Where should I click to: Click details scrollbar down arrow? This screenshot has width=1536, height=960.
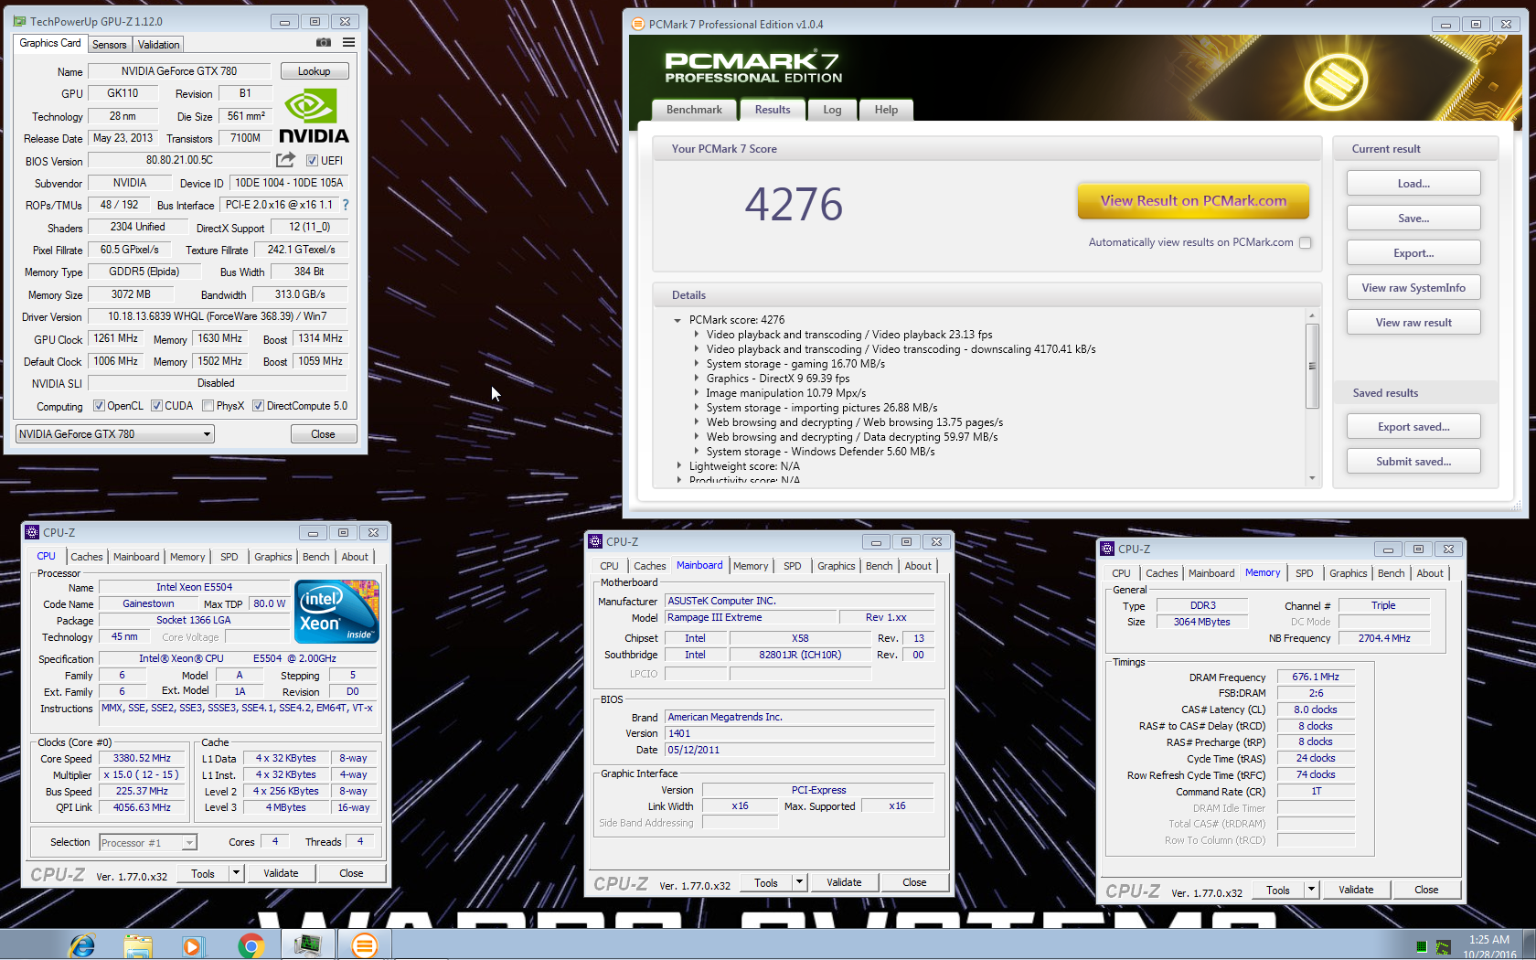pyautogui.click(x=1312, y=478)
